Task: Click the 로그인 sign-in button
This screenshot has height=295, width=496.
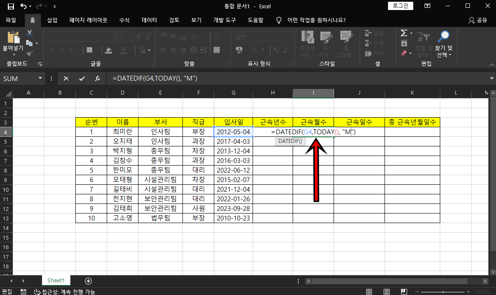Action: tap(401, 6)
